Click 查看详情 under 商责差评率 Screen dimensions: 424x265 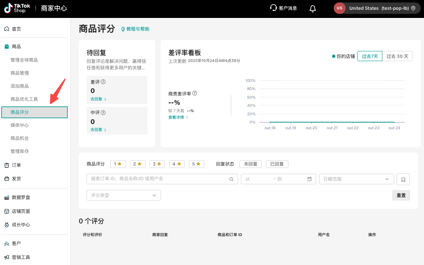click(x=176, y=117)
